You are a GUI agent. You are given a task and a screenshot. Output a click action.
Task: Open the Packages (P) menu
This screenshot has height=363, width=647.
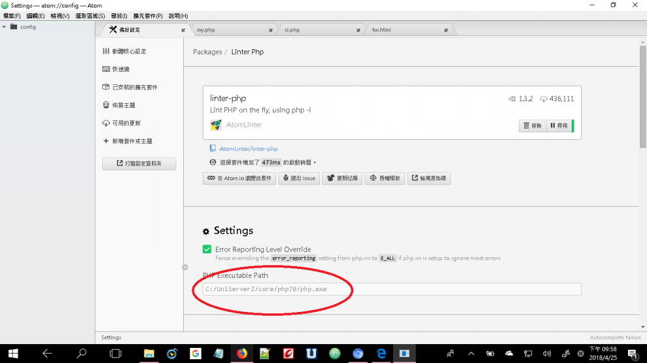click(148, 16)
